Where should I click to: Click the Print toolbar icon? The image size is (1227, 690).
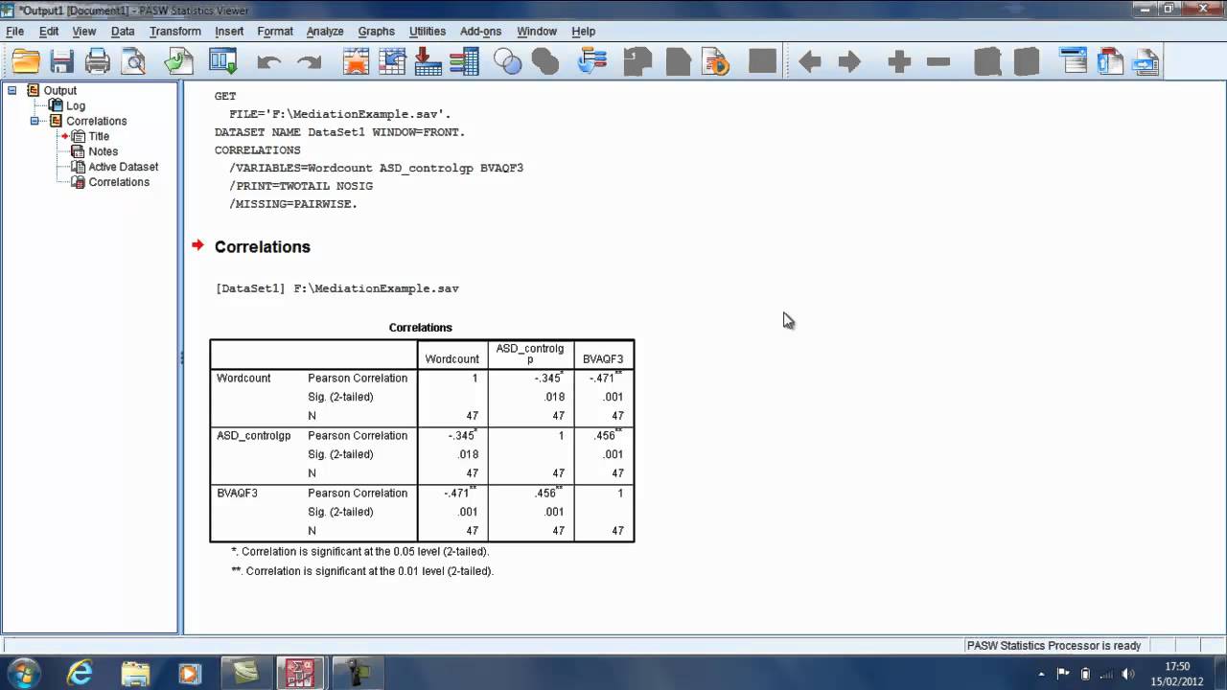tap(98, 62)
